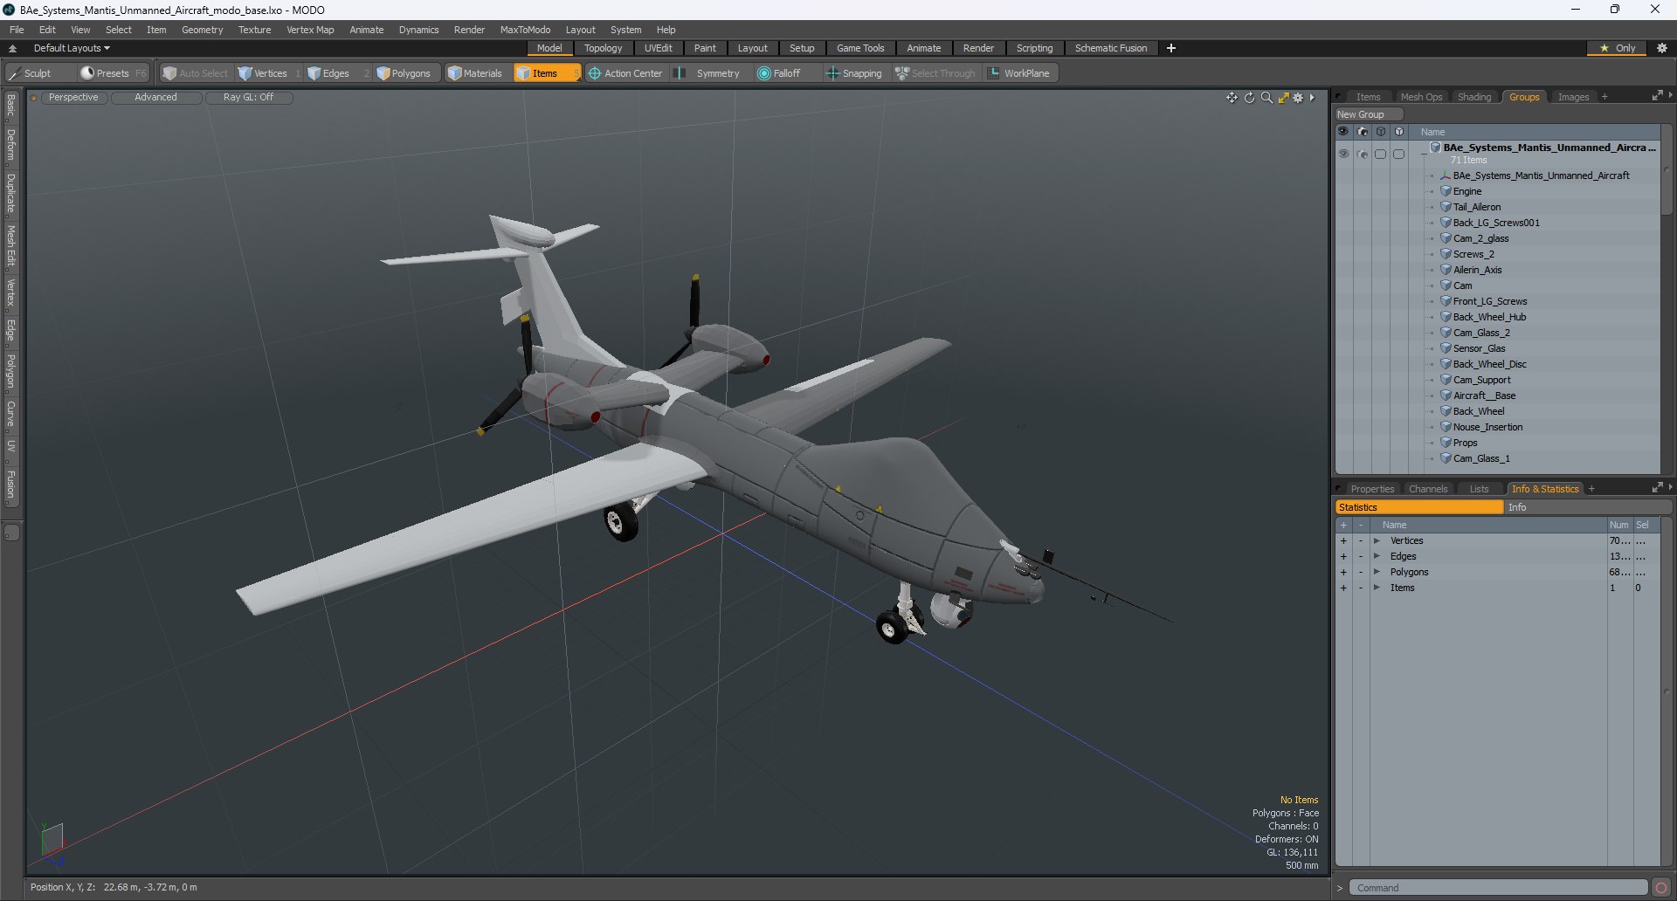Expand the Vertices statistics row
The height and width of the screenshot is (901, 1677).
[x=1377, y=541]
